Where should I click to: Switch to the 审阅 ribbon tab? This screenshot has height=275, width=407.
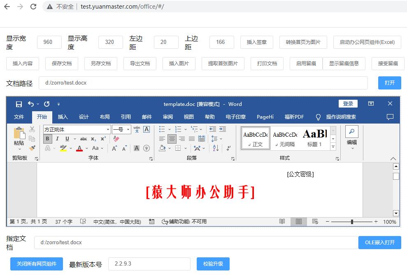167,117
